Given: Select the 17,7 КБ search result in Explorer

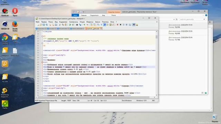Looking at the screenshot, I should 183,39.
